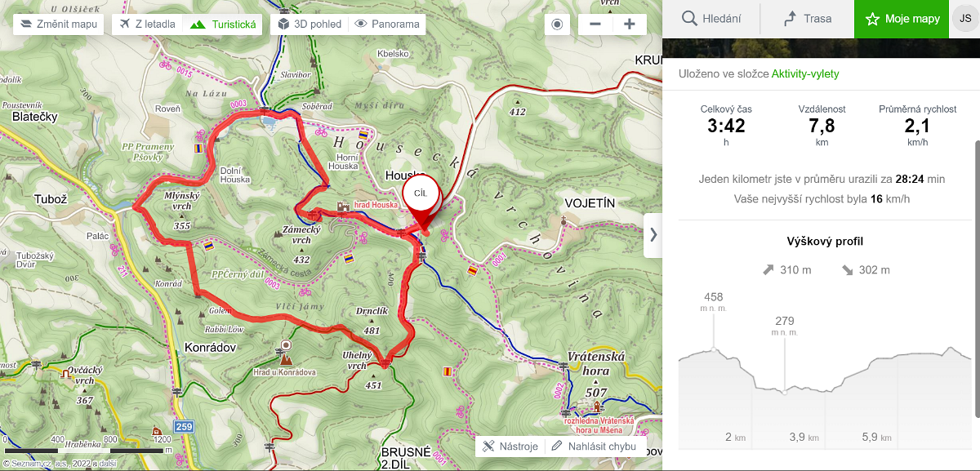The image size is (980, 471).
Task: Open the Změnit mapu map chooser
Action: [59, 24]
